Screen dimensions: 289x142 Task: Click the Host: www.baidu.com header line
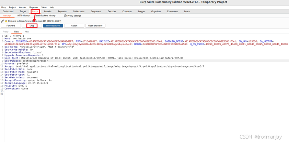[18, 39]
